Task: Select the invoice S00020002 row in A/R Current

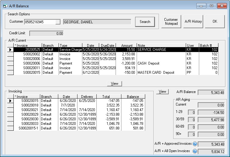Action: (x=113, y=54)
